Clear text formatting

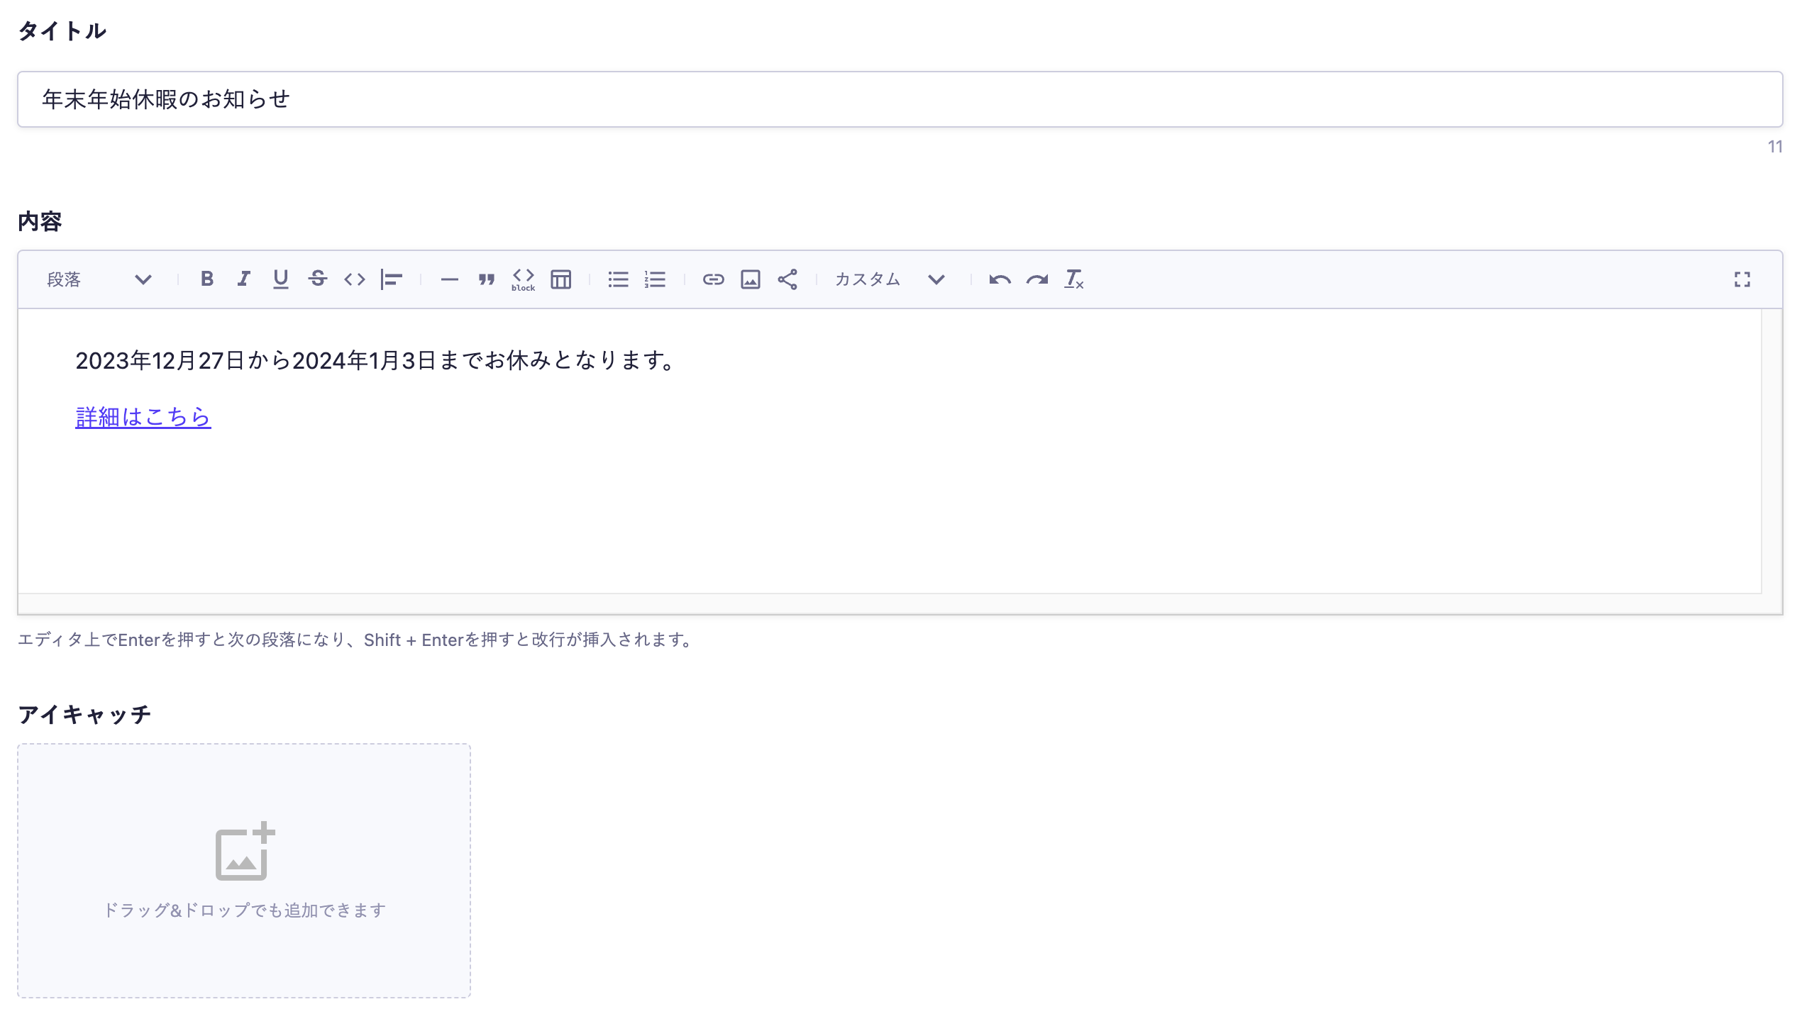(1074, 279)
